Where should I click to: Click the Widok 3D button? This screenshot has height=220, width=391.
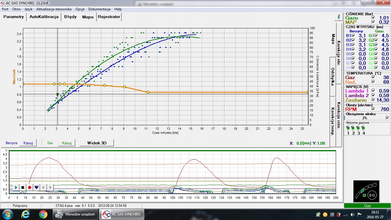[96, 143]
